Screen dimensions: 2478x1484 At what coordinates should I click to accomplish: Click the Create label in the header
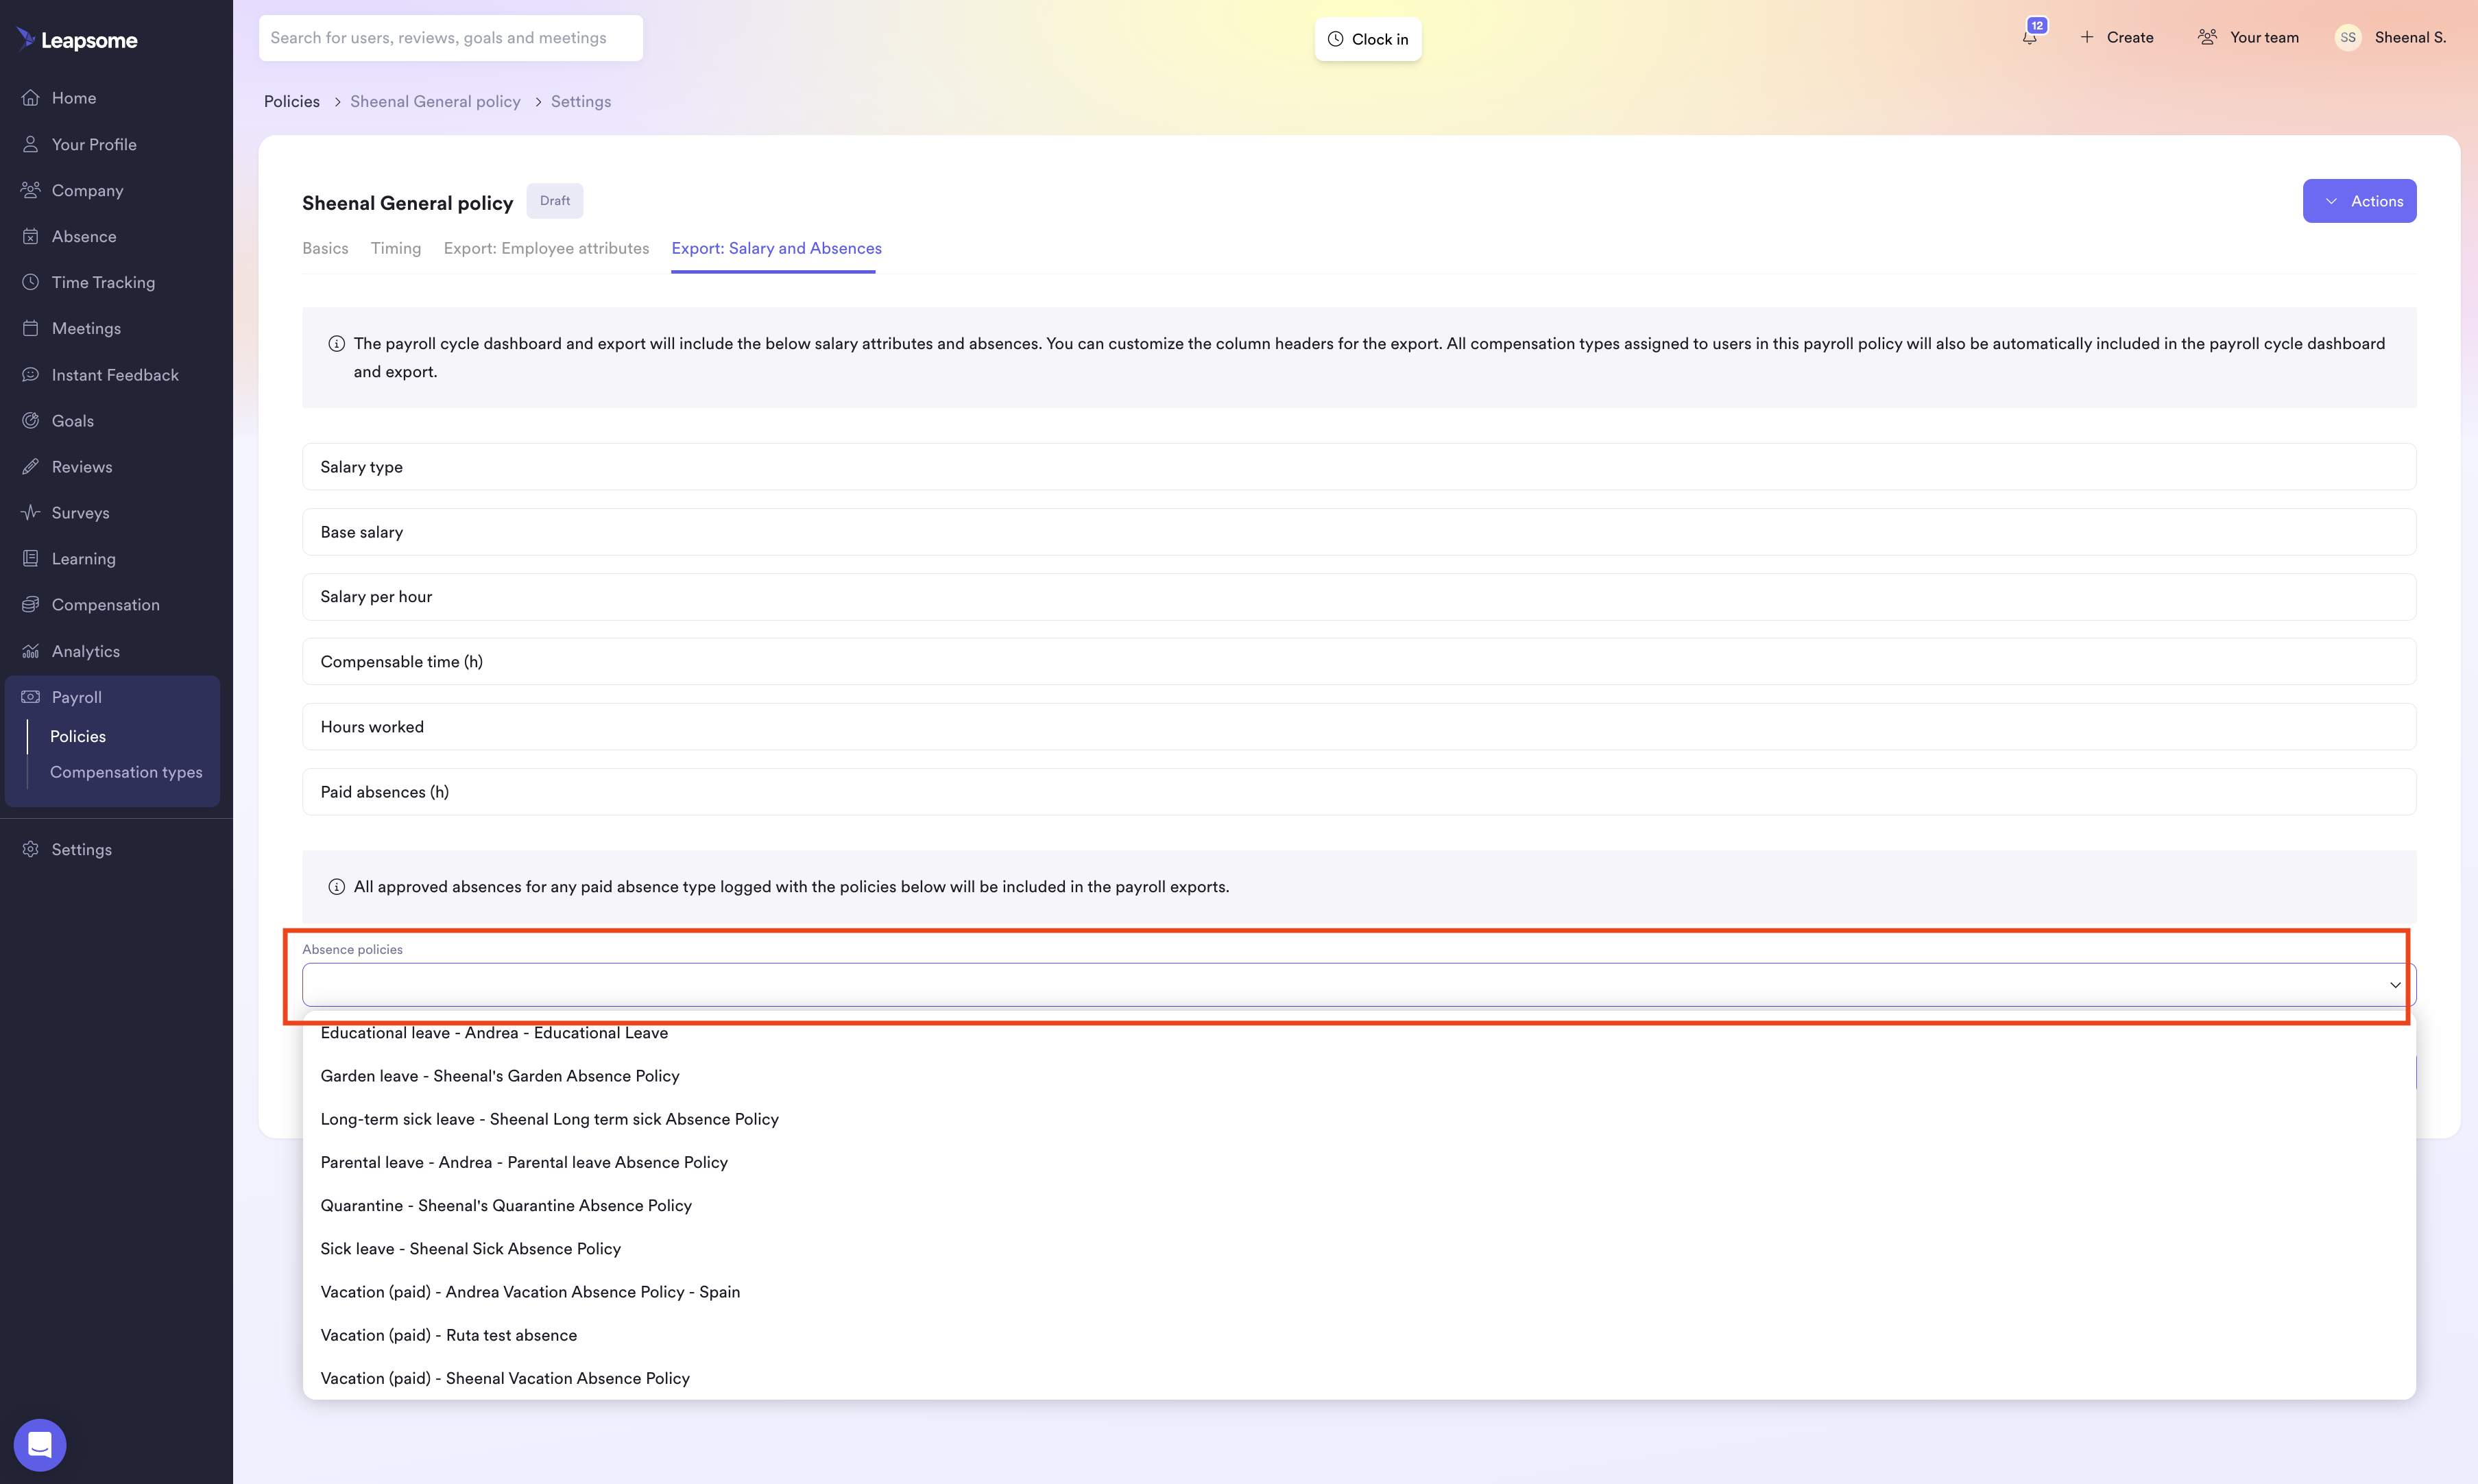(x=2130, y=37)
